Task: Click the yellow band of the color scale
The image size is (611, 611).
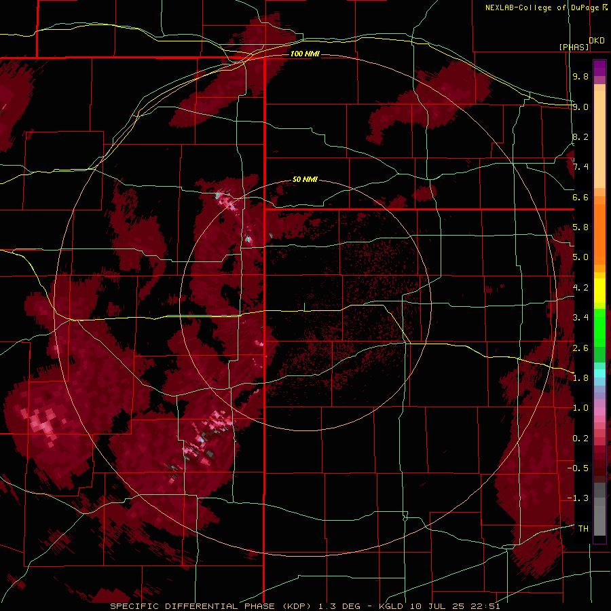Action: coord(599,291)
